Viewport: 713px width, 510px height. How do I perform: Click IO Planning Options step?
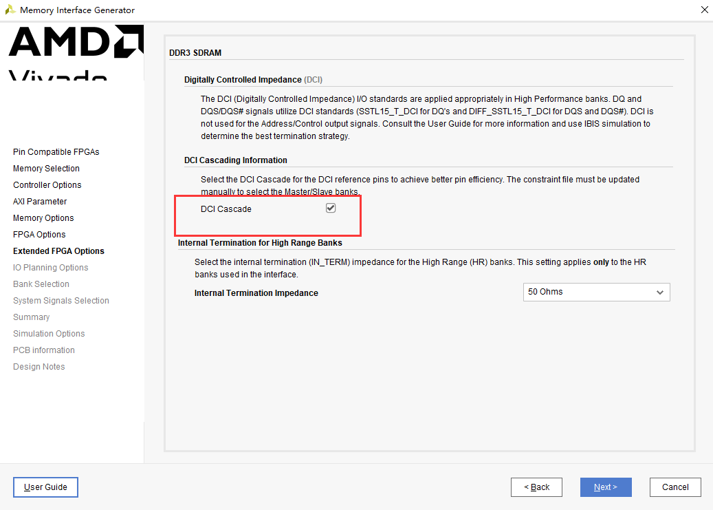coord(50,267)
